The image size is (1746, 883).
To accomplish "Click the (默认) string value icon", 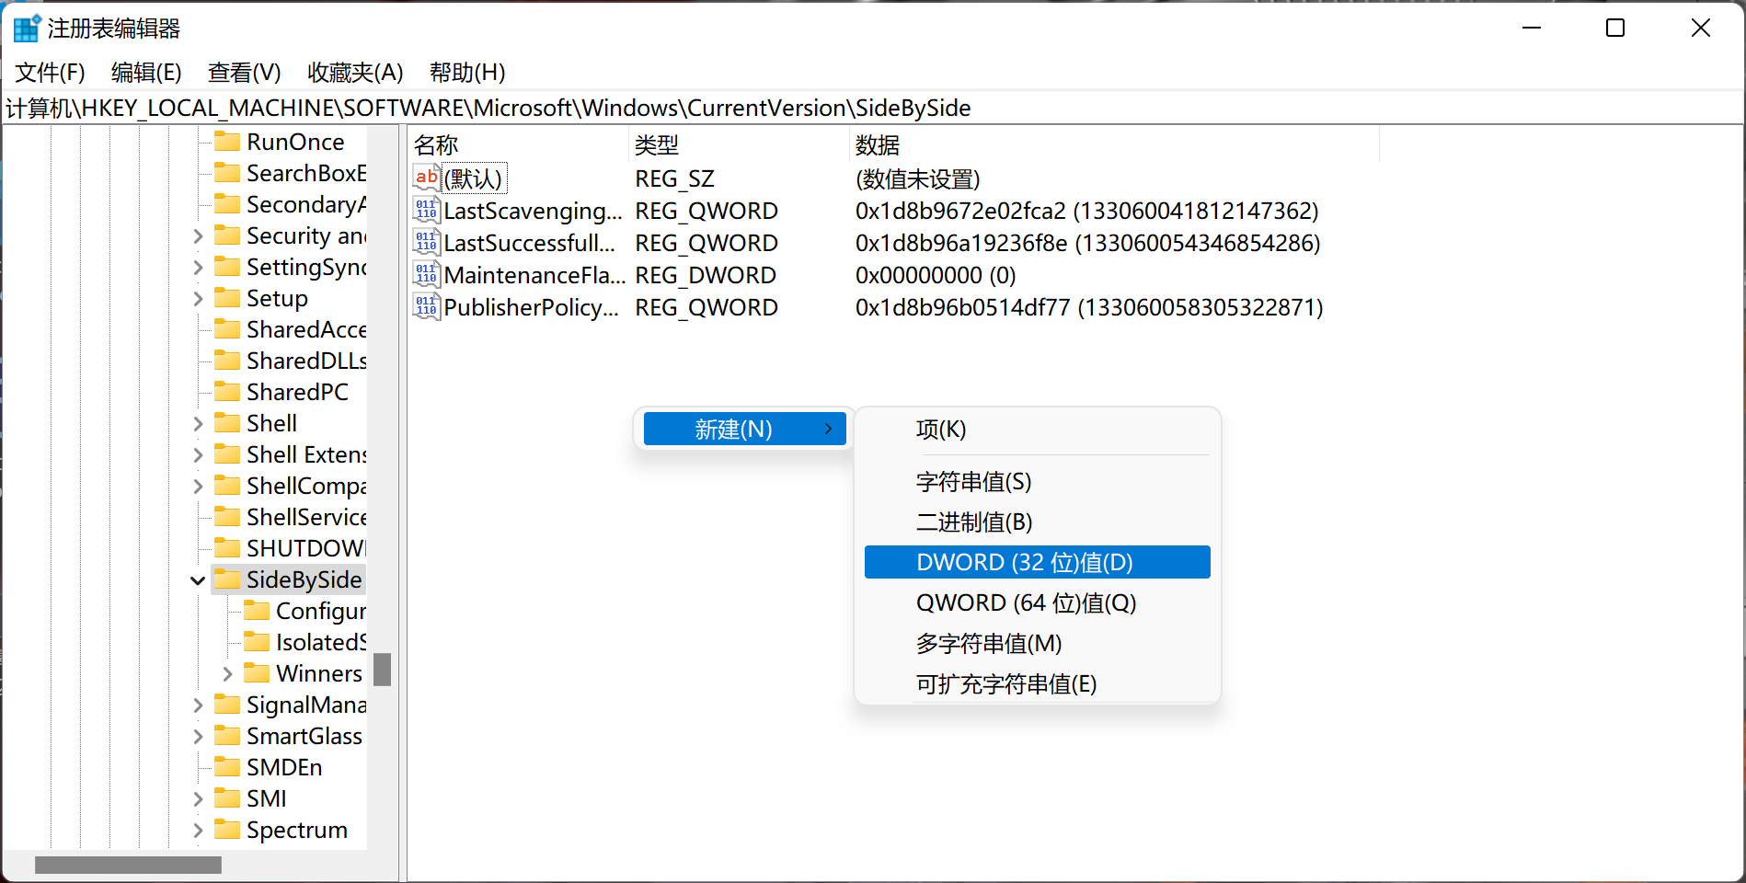I will tap(426, 178).
